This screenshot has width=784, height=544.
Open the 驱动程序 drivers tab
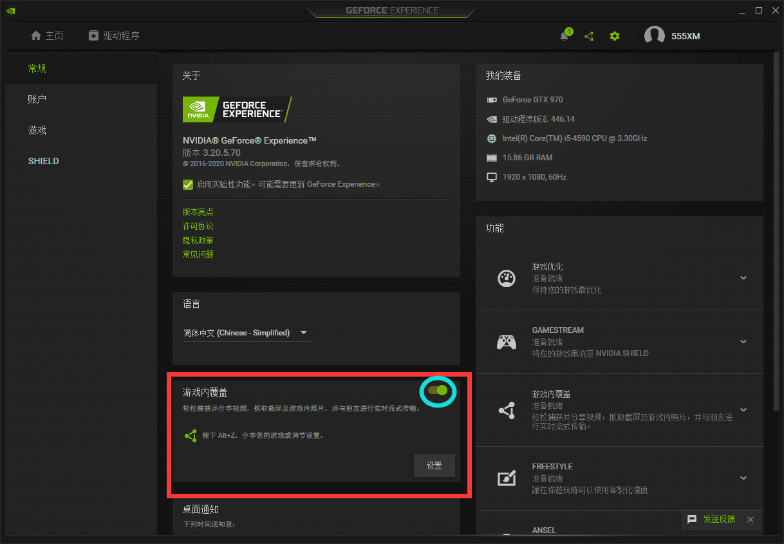(x=114, y=36)
